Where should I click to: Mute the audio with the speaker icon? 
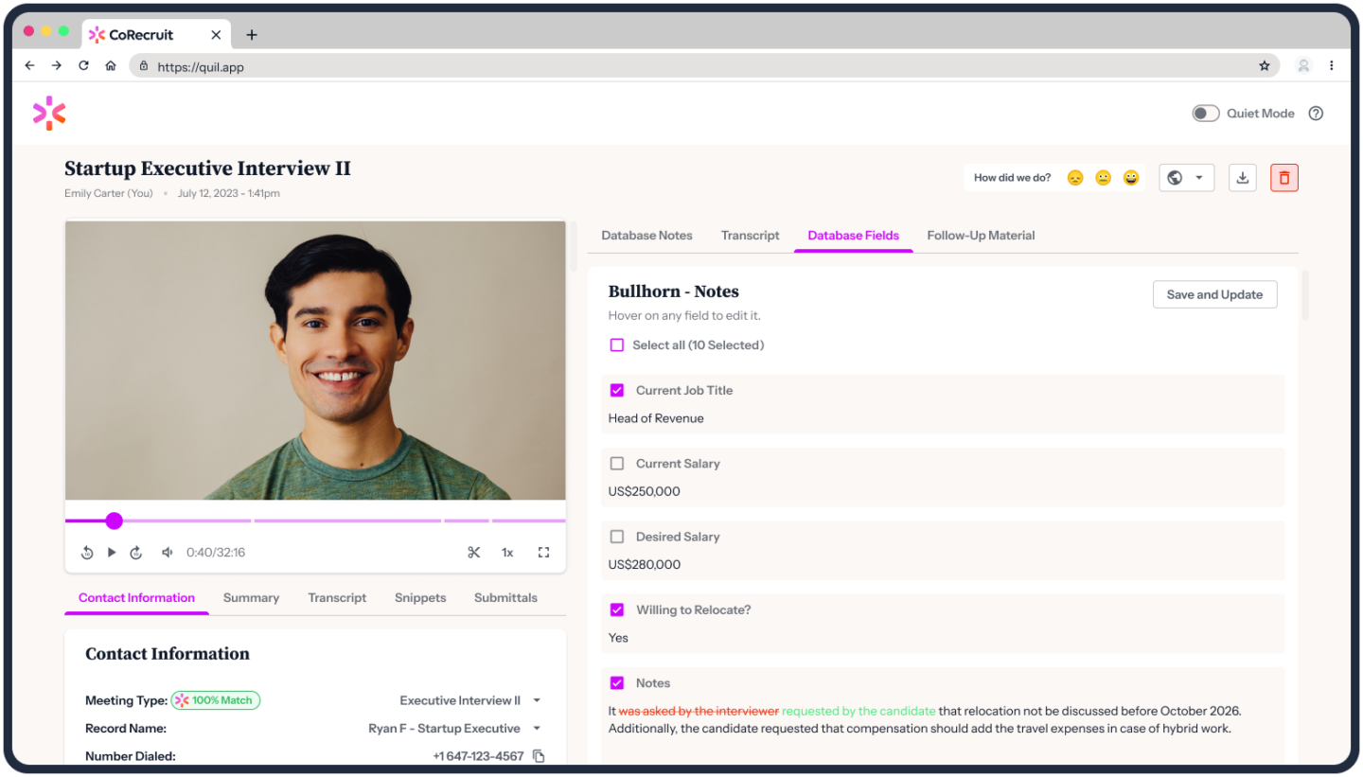point(167,552)
